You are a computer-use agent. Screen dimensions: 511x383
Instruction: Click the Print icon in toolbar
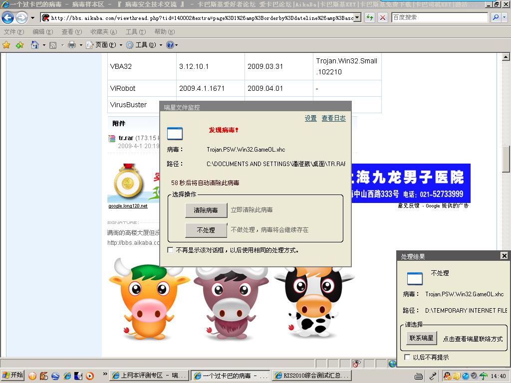point(72,45)
